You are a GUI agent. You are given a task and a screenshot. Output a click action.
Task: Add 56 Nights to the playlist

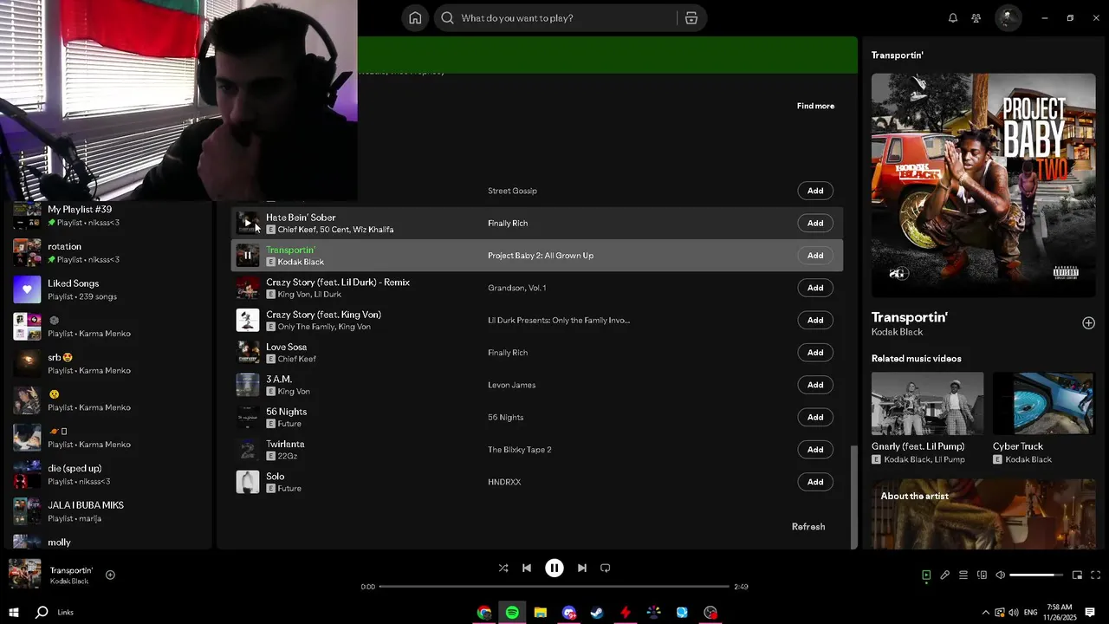(815, 417)
